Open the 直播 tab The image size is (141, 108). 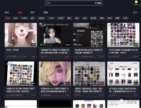[x=45, y=13]
